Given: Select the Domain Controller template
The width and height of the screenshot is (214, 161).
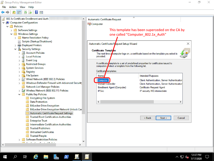Looking at the screenshot, I should click(106, 84).
